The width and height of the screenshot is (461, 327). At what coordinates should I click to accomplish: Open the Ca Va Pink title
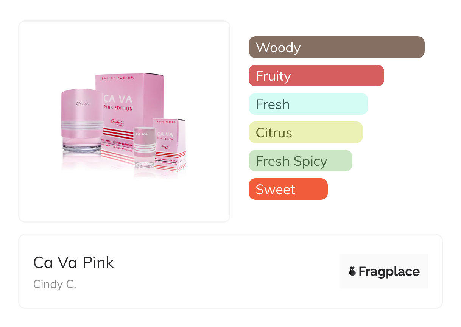73,262
